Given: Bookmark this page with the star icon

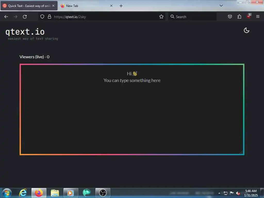Looking at the screenshot, I should (x=161, y=16).
